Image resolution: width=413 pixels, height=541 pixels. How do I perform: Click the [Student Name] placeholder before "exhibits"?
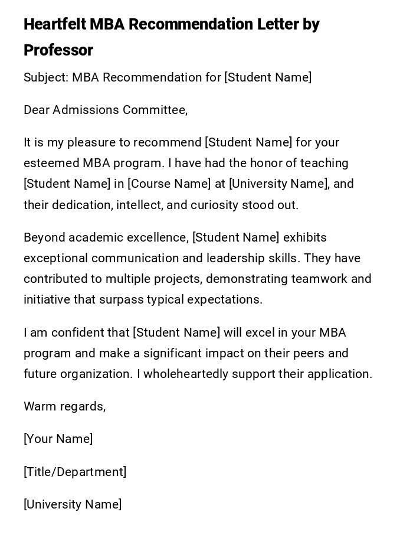click(236, 237)
